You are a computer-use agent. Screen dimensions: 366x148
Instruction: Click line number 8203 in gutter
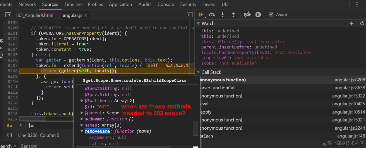click(13, 44)
